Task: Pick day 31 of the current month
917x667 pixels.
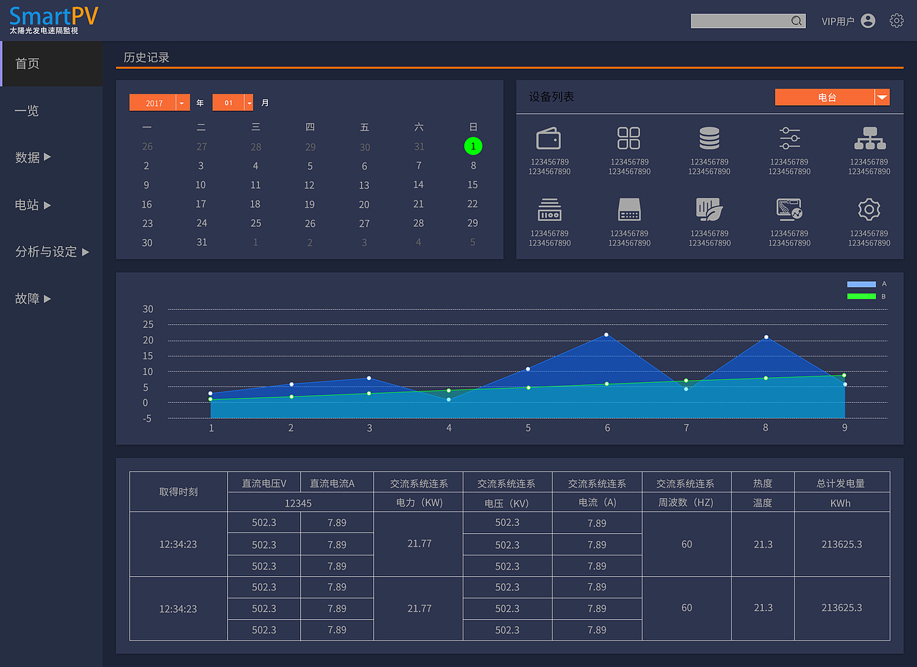Action: (x=202, y=243)
